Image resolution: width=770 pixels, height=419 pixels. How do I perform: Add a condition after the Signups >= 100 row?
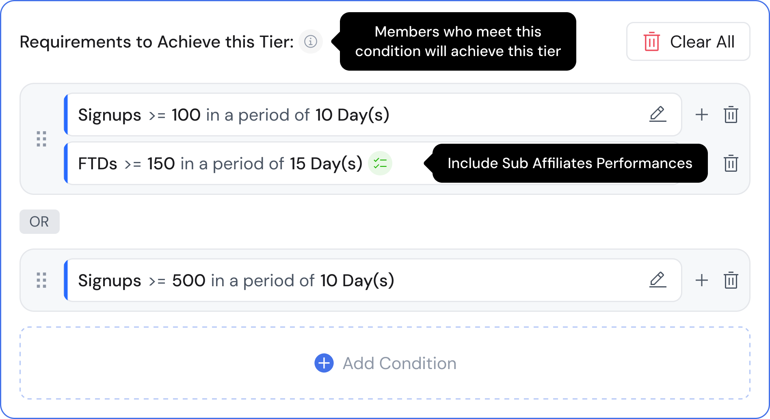click(x=702, y=114)
